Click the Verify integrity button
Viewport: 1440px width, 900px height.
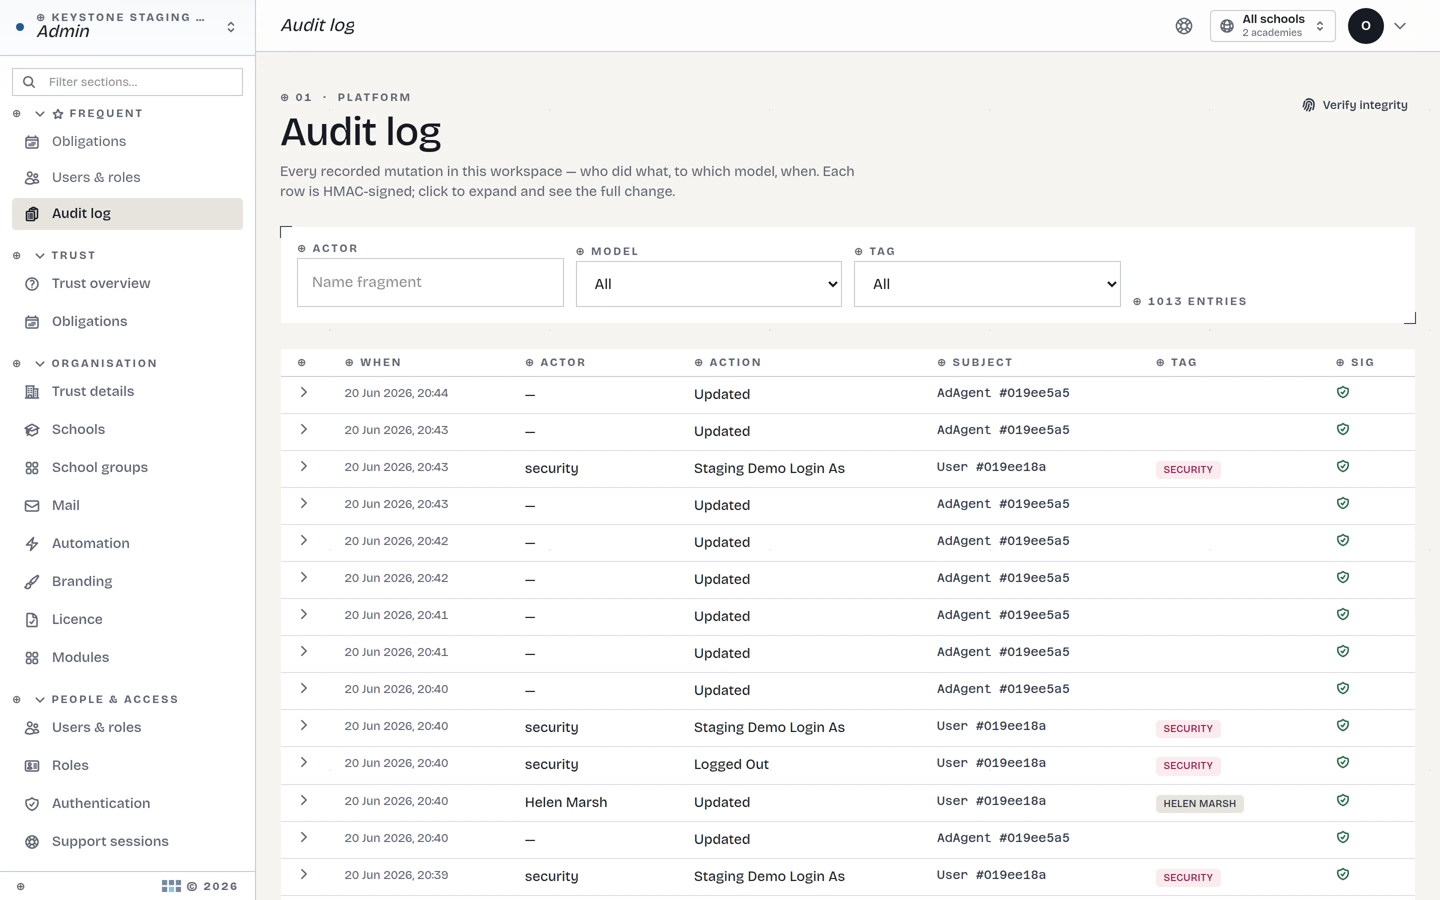click(1355, 105)
